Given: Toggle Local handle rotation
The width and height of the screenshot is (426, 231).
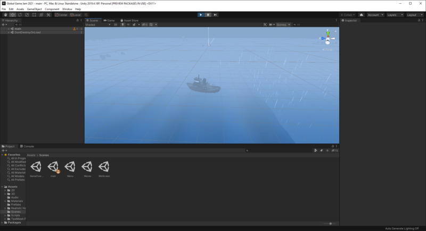Looking at the screenshot, I should 76,15.
